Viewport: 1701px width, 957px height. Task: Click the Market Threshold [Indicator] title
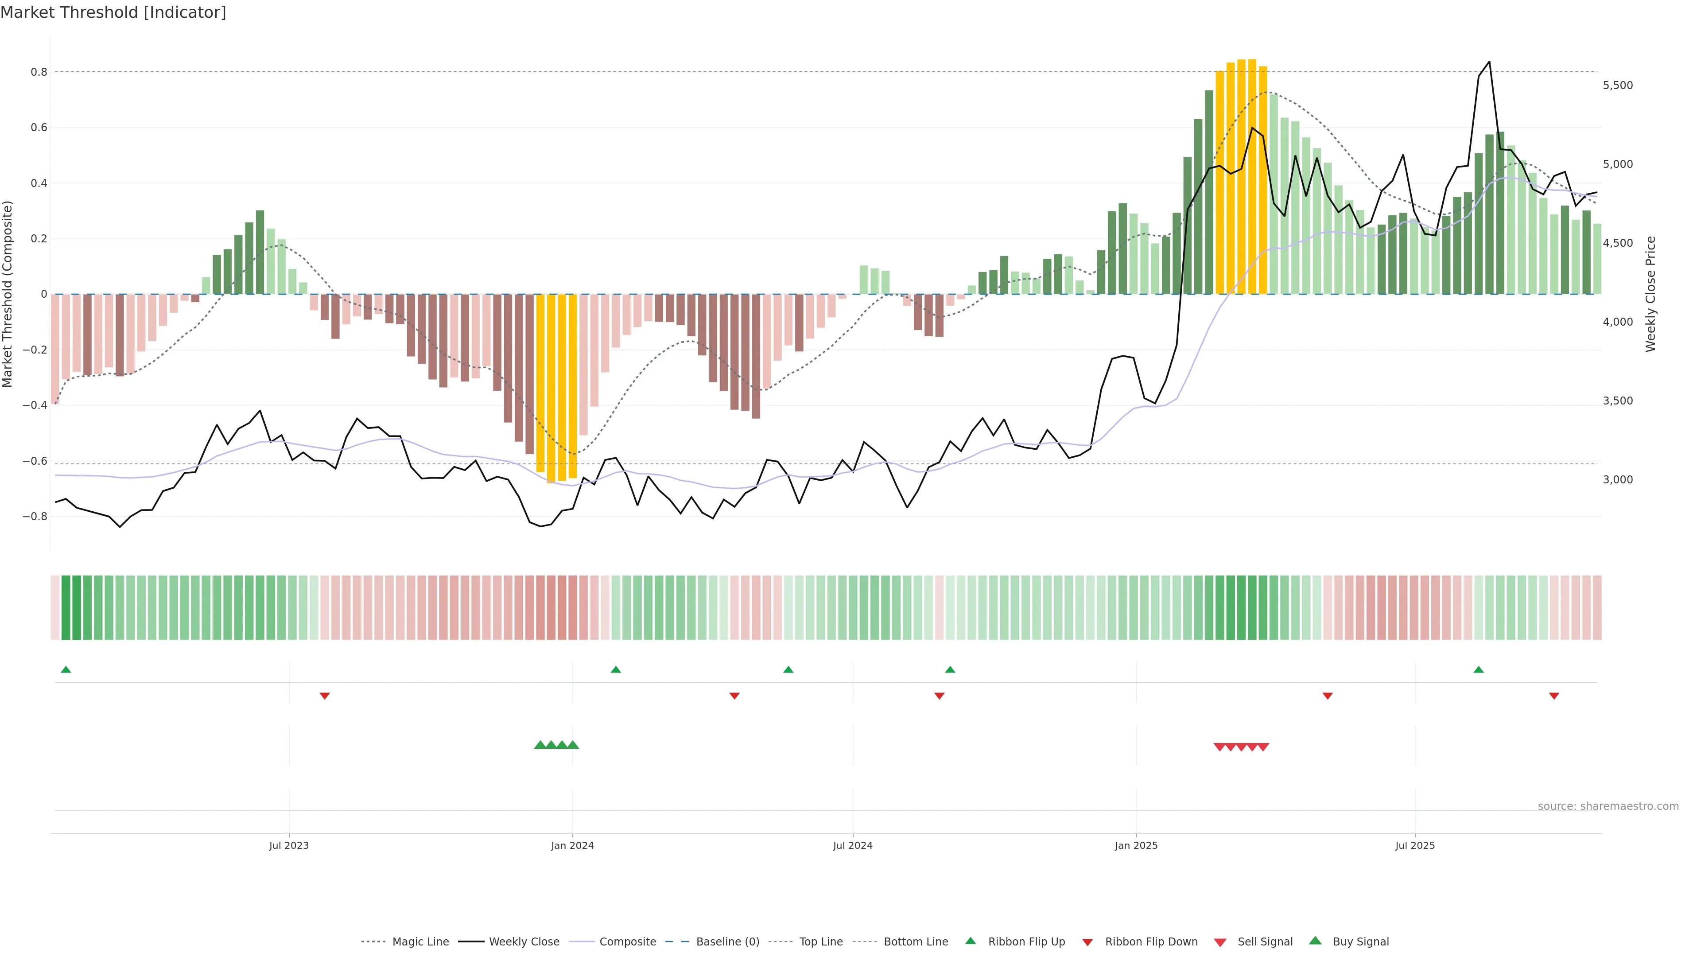(113, 12)
